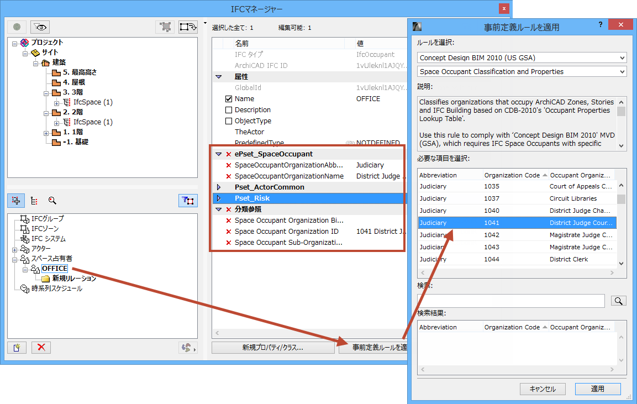
Task: Select the District Clerk row 1044
Action: coord(517,259)
